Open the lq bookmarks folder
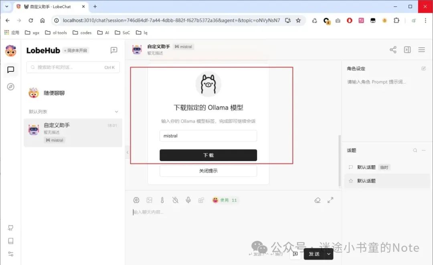The image size is (433, 265). (x=142, y=32)
